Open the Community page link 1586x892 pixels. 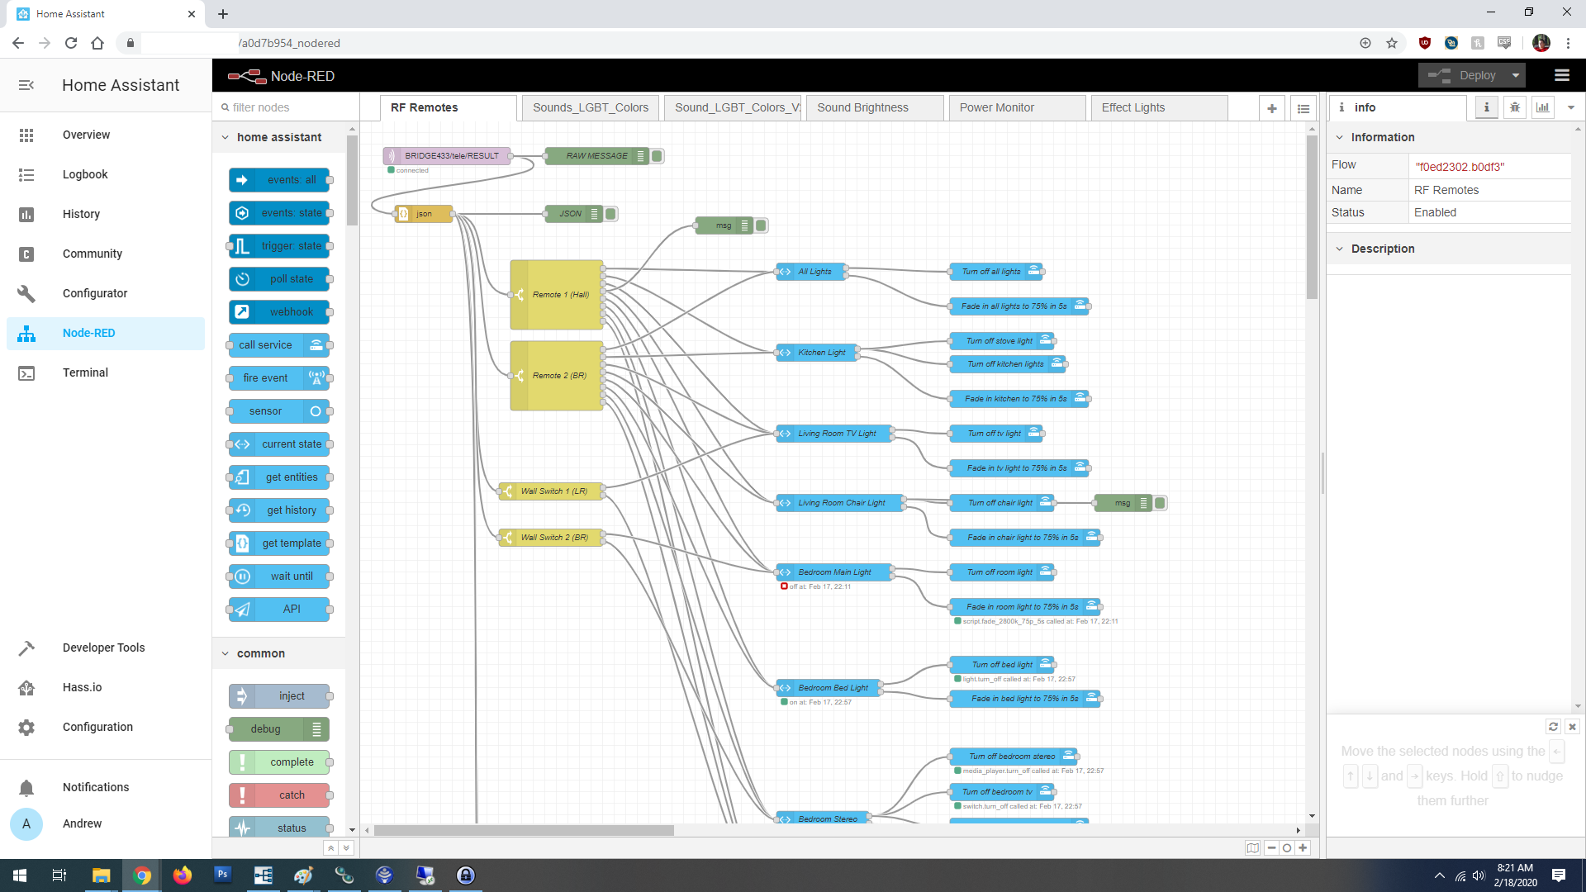(x=106, y=254)
